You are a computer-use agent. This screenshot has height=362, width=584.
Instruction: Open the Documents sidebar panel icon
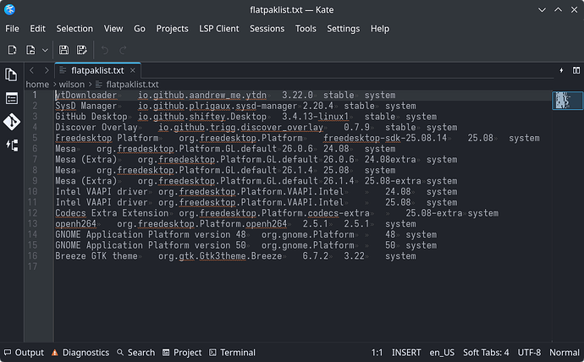[12, 74]
